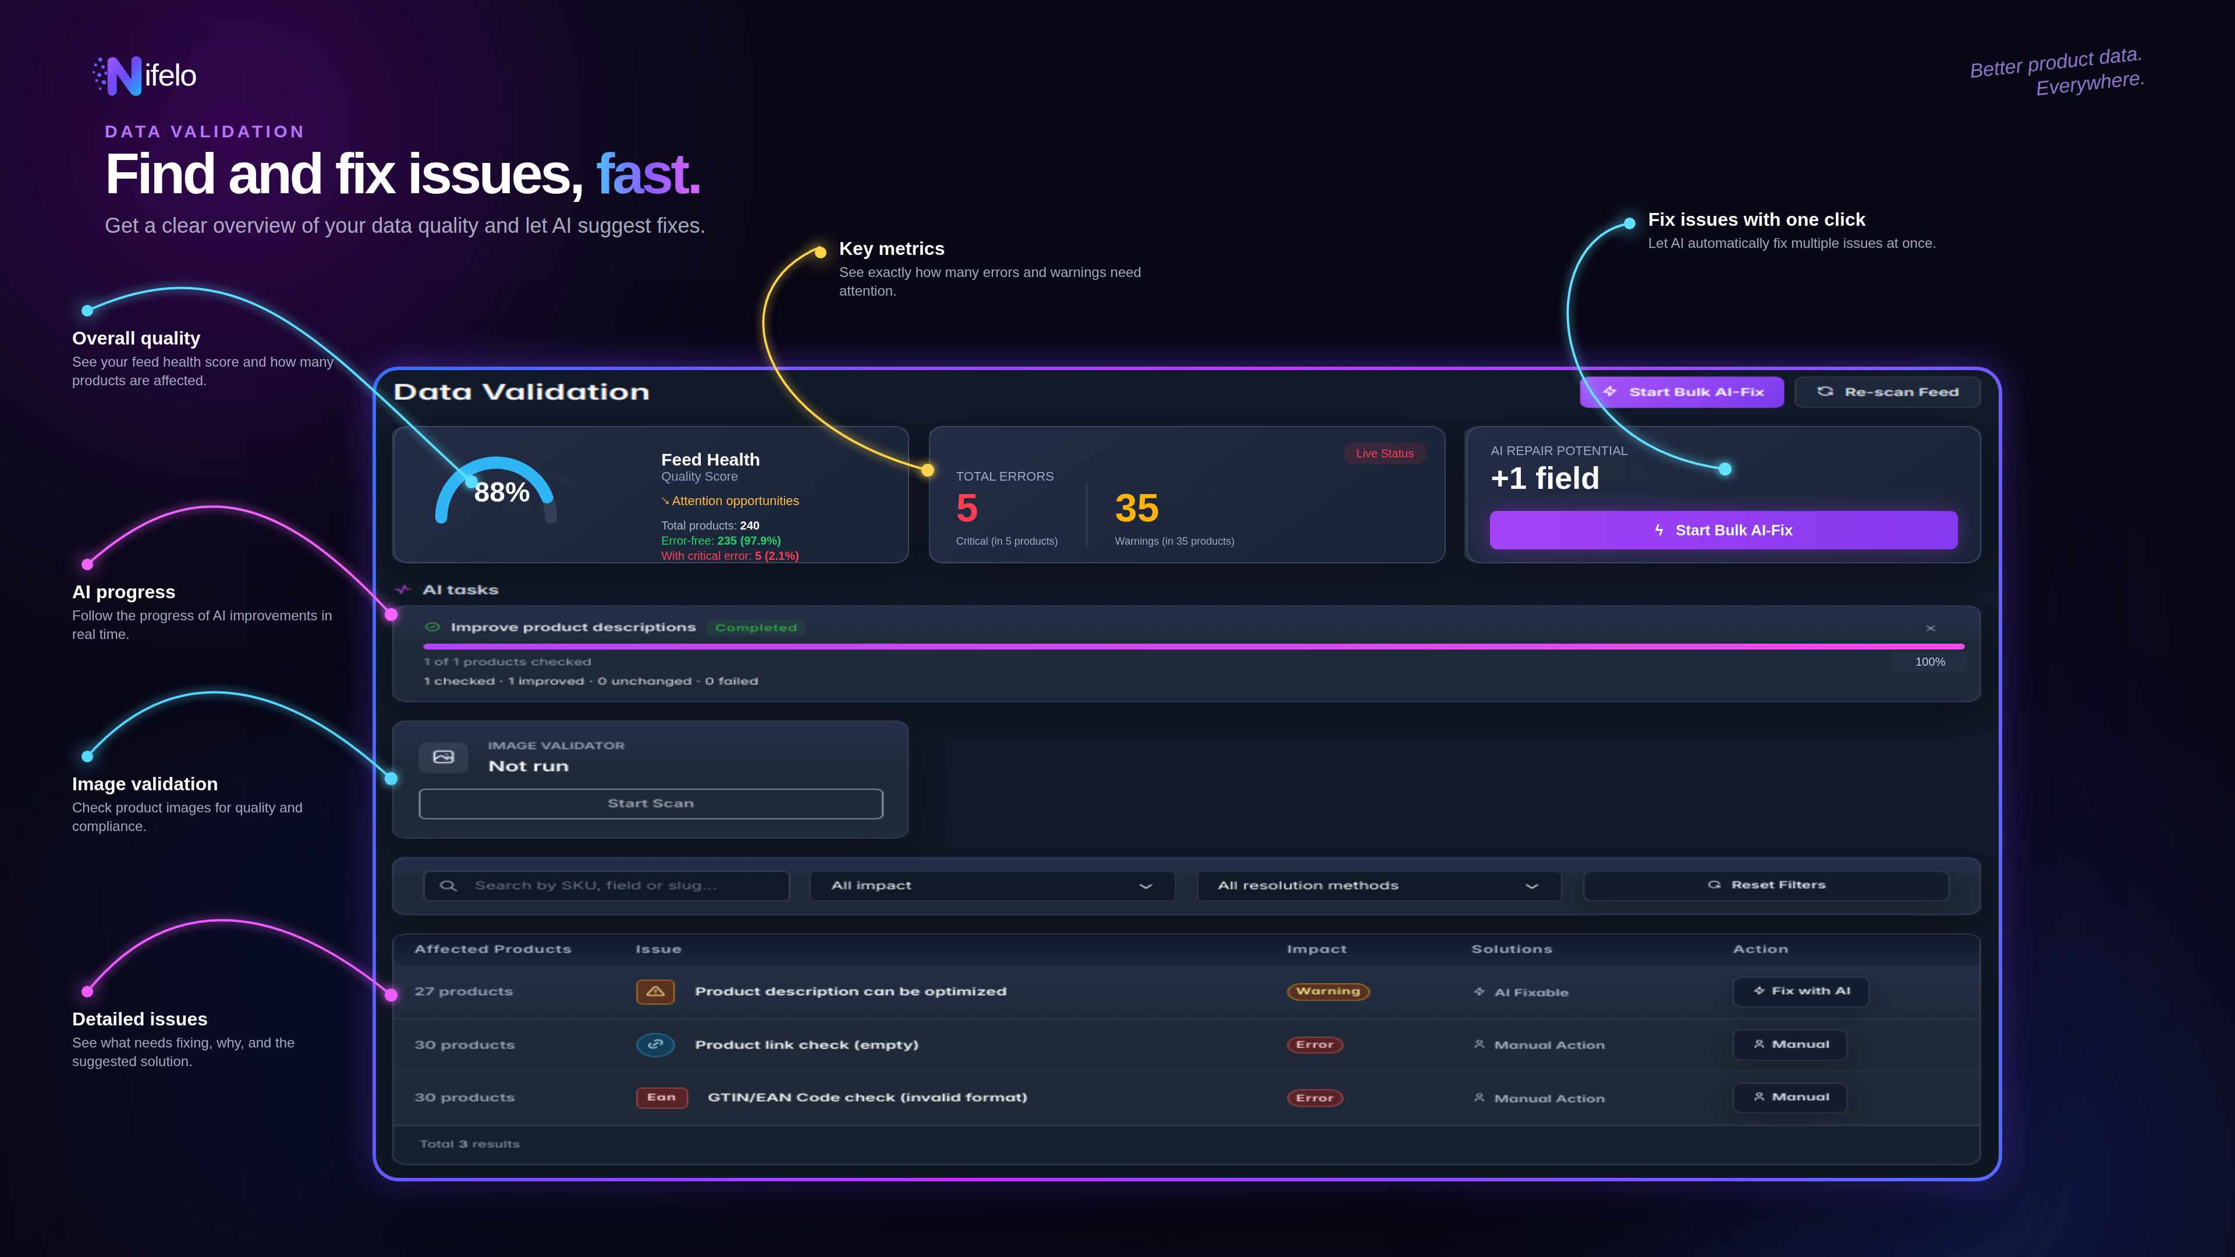The height and width of the screenshot is (1257, 2235).
Task: Click the warnings count '35'
Action: (x=1137, y=509)
